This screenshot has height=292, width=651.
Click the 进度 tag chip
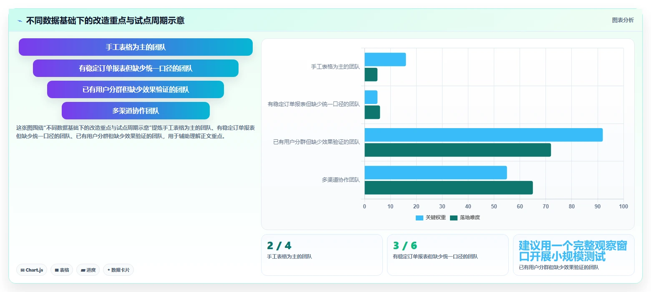tap(88, 270)
